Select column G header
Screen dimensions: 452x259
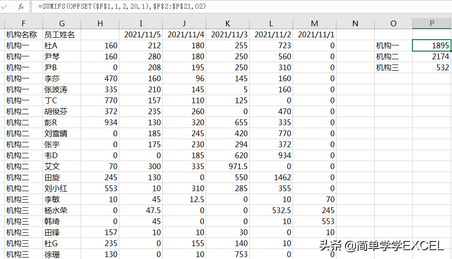coord(62,23)
